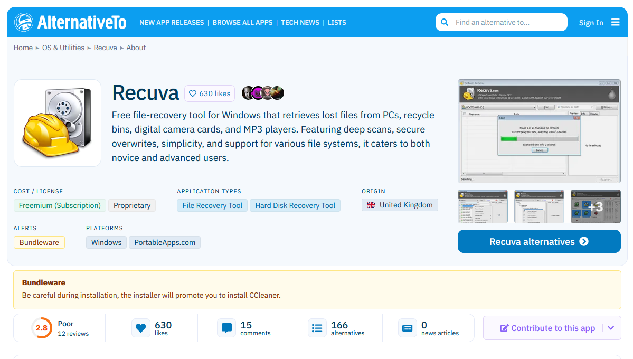The image size is (633, 359).
Task: Click United Kingdom origin tag
Action: 400,205
